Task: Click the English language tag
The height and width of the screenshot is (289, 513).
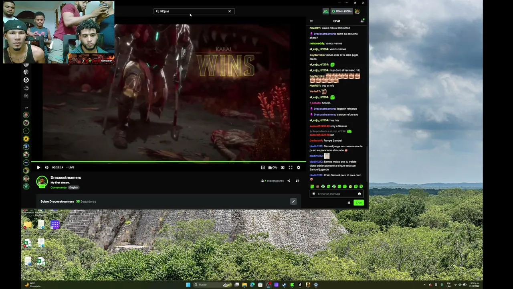Action: 74,187
